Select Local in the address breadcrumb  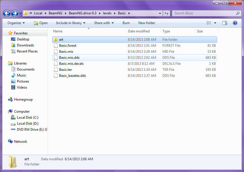(38, 13)
